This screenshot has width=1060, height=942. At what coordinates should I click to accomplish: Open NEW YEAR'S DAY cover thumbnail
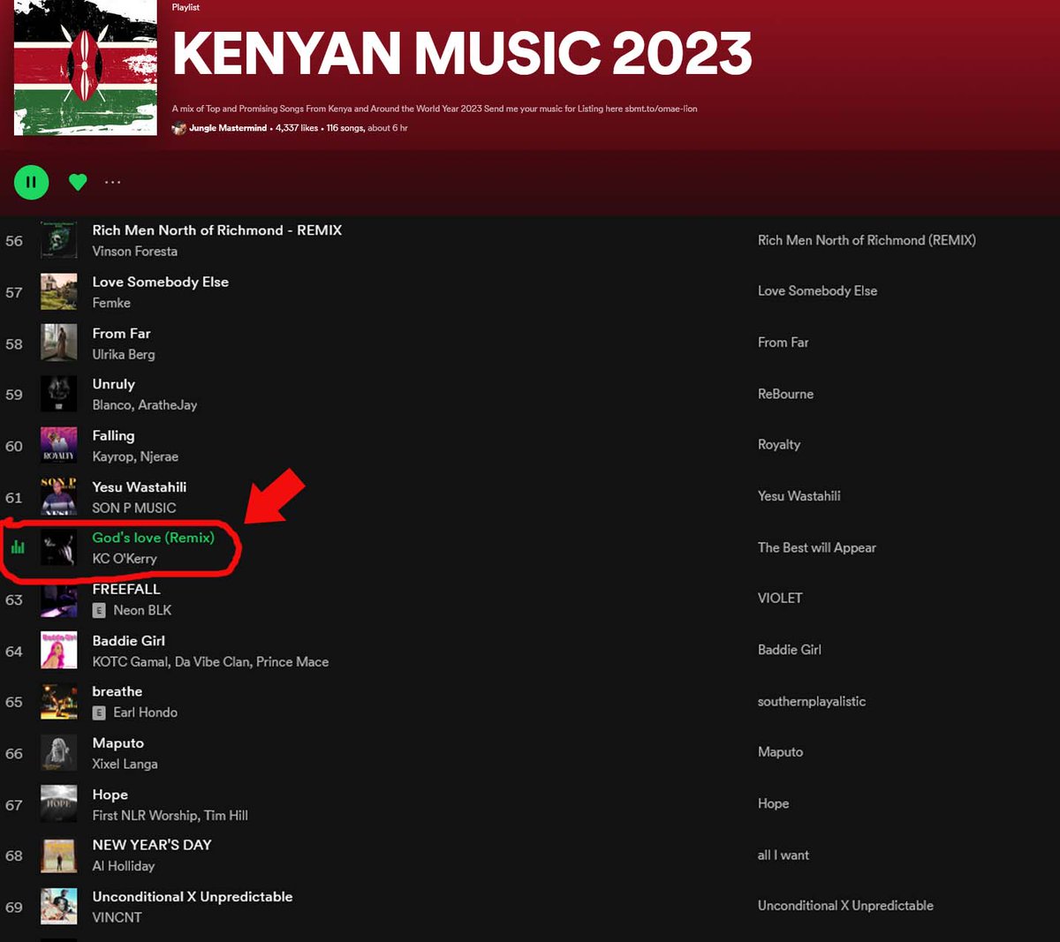[59, 855]
